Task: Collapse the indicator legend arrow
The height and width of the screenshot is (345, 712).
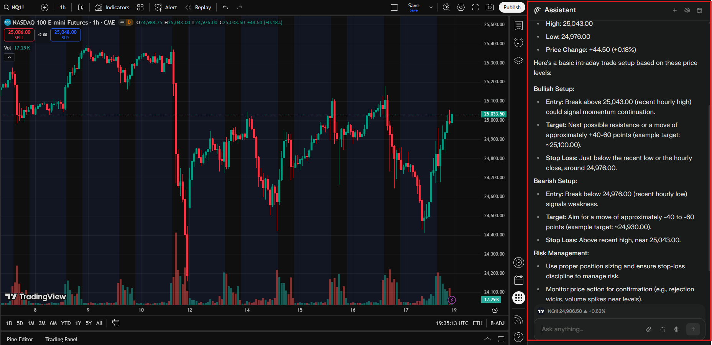Action: tap(10, 57)
